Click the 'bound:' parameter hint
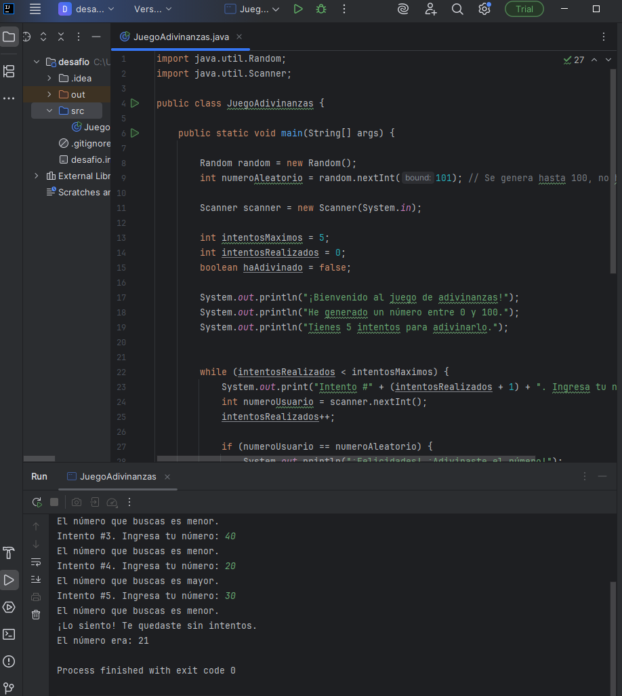 click(417, 178)
